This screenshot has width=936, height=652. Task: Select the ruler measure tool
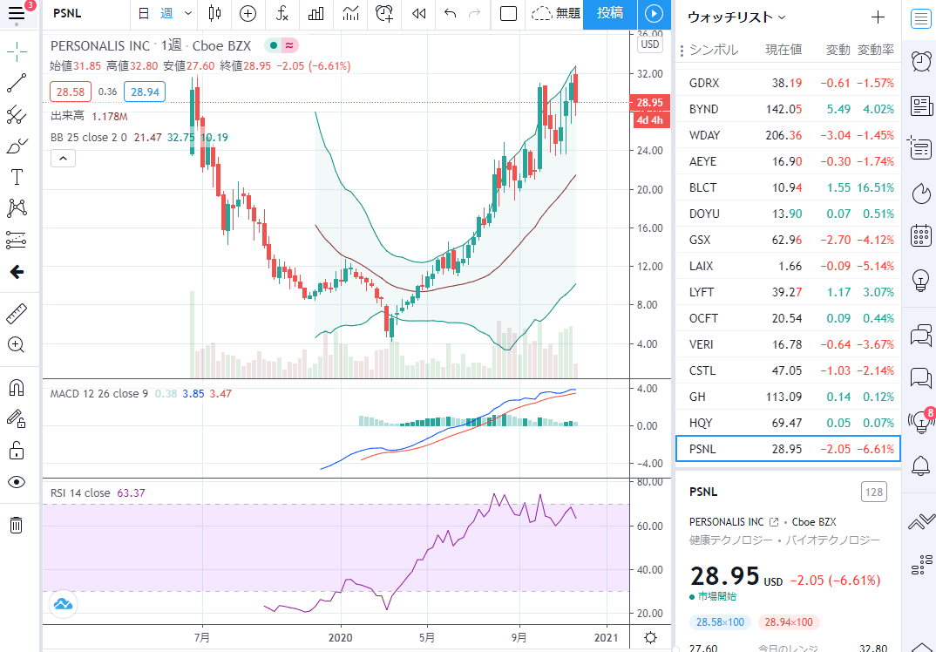pos(17,314)
